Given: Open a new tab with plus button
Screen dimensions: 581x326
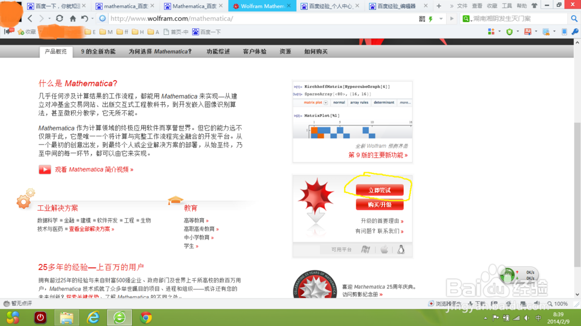Looking at the screenshot, I should pyautogui.click(x=439, y=6).
